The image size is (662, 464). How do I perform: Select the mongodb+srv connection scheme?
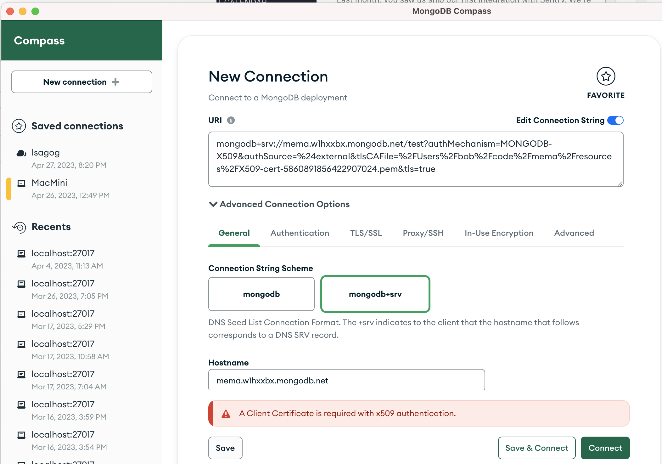[375, 294]
